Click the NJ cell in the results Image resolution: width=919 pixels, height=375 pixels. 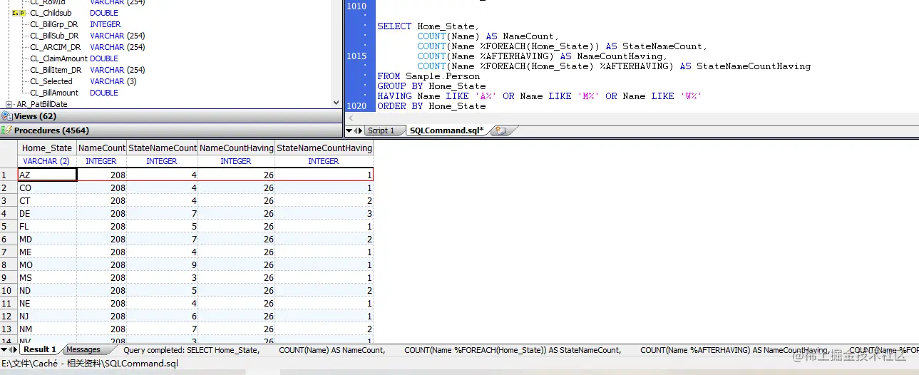click(x=47, y=316)
